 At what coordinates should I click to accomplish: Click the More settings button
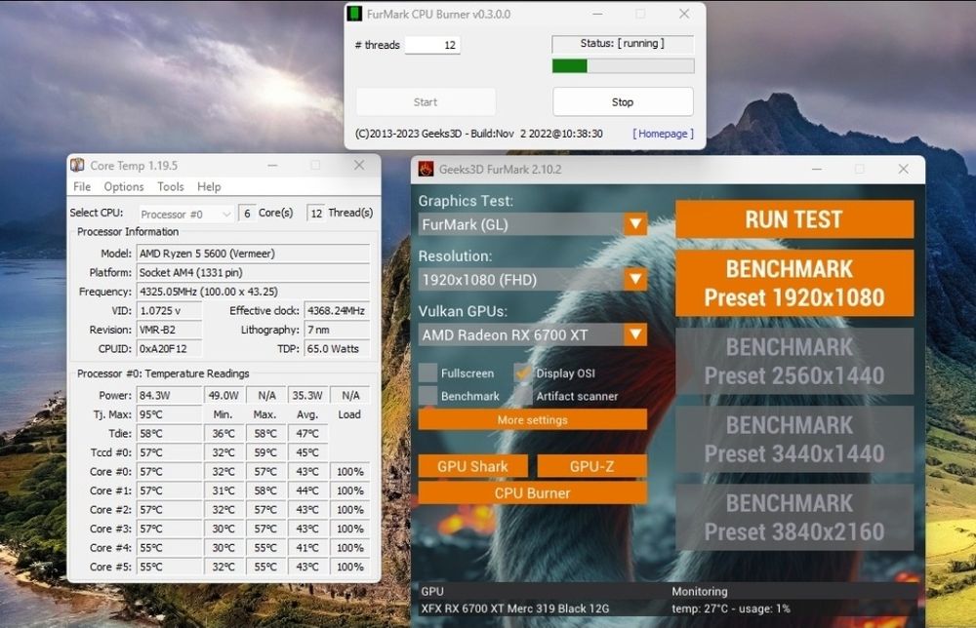[533, 419]
